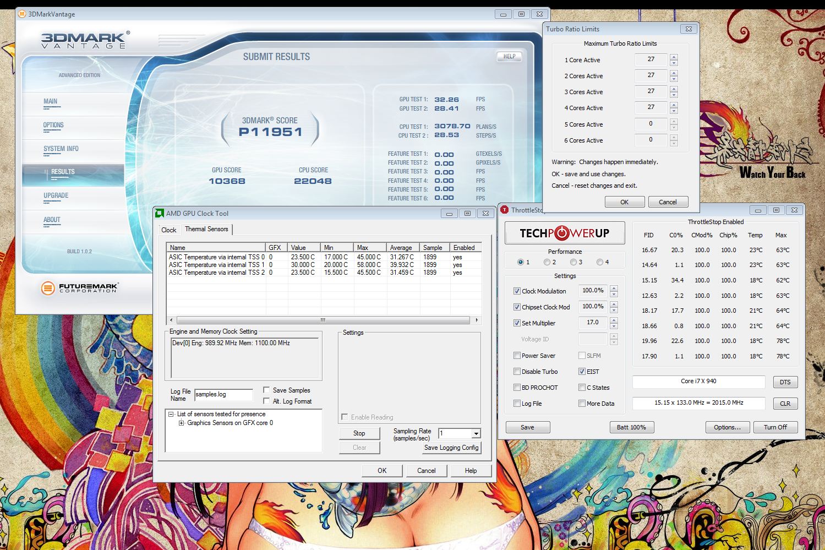Open the OPTIONS section in 3DMark Vantage

click(x=53, y=125)
